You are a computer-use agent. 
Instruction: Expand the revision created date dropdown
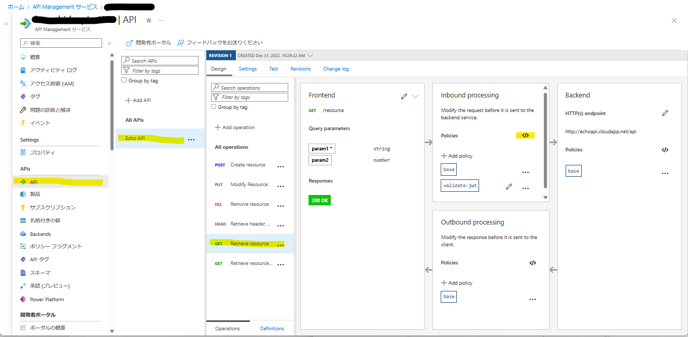coord(310,55)
